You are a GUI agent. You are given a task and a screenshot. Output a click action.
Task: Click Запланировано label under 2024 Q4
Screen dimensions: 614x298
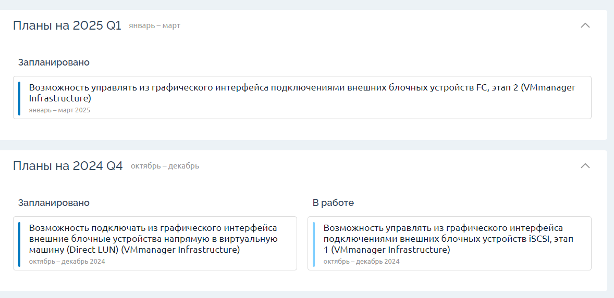(54, 203)
